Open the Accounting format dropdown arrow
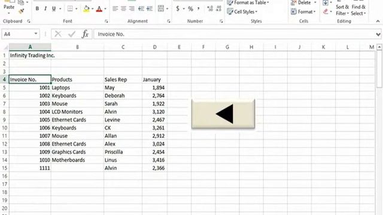Image resolution: width=383 pixels, height=215 pixels. point(184,9)
